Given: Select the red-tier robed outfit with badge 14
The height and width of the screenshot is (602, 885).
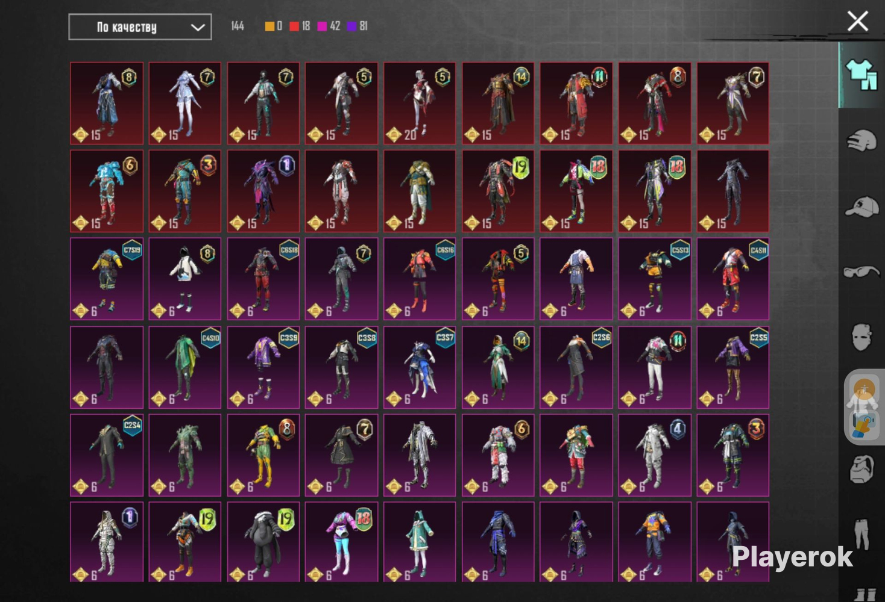Looking at the screenshot, I should (498, 103).
